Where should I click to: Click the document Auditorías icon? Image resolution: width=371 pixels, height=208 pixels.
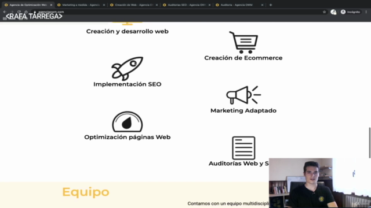coord(243,148)
